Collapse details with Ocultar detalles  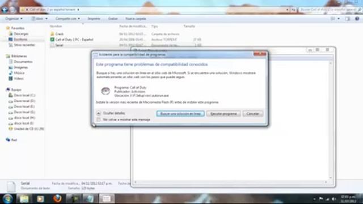[x=111, y=113]
